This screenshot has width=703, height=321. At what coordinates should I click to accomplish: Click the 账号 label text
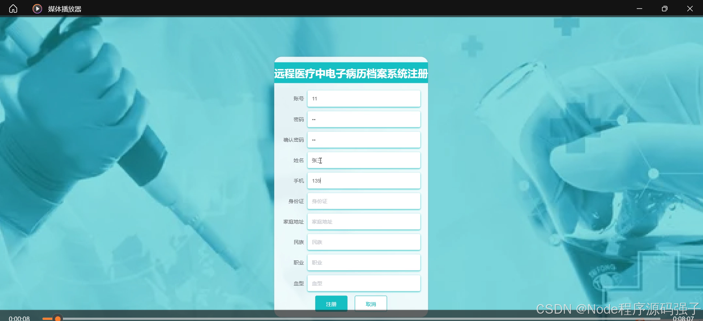(x=298, y=99)
